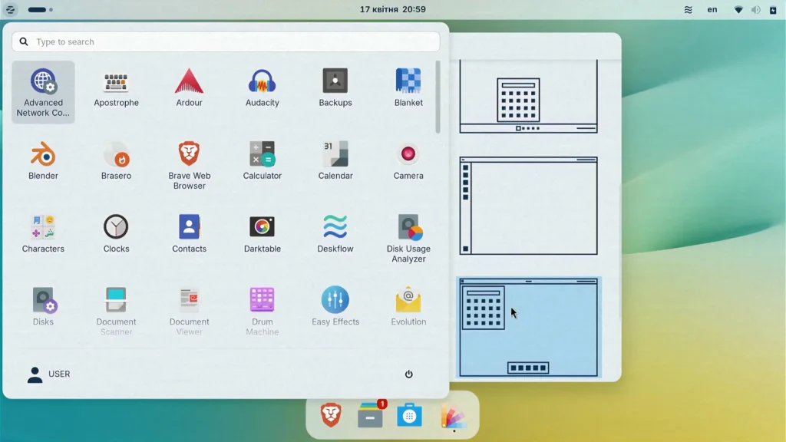Launch Disk Usage Analyzer
The width and height of the screenshot is (786, 442).
pyautogui.click(x=408, y=239)
